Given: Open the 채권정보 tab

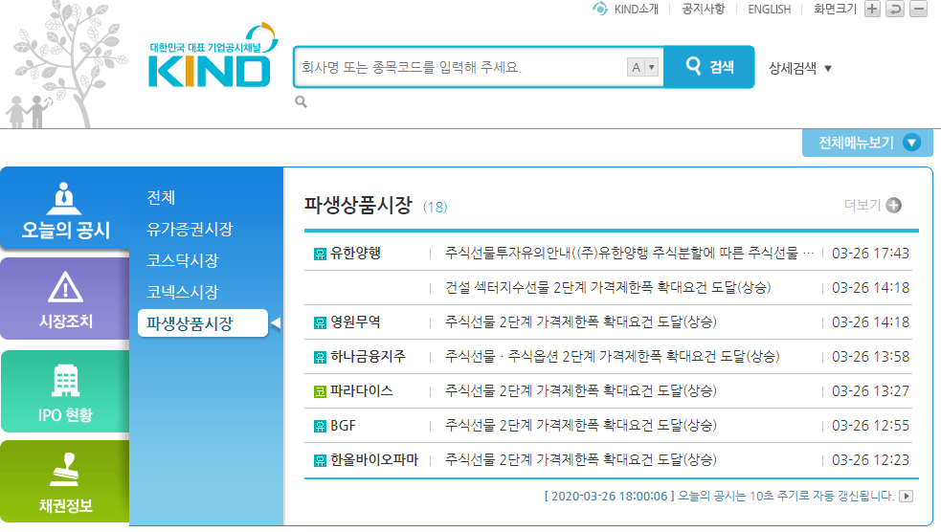Looking at the screenshot, I should [x=65, y=481].
